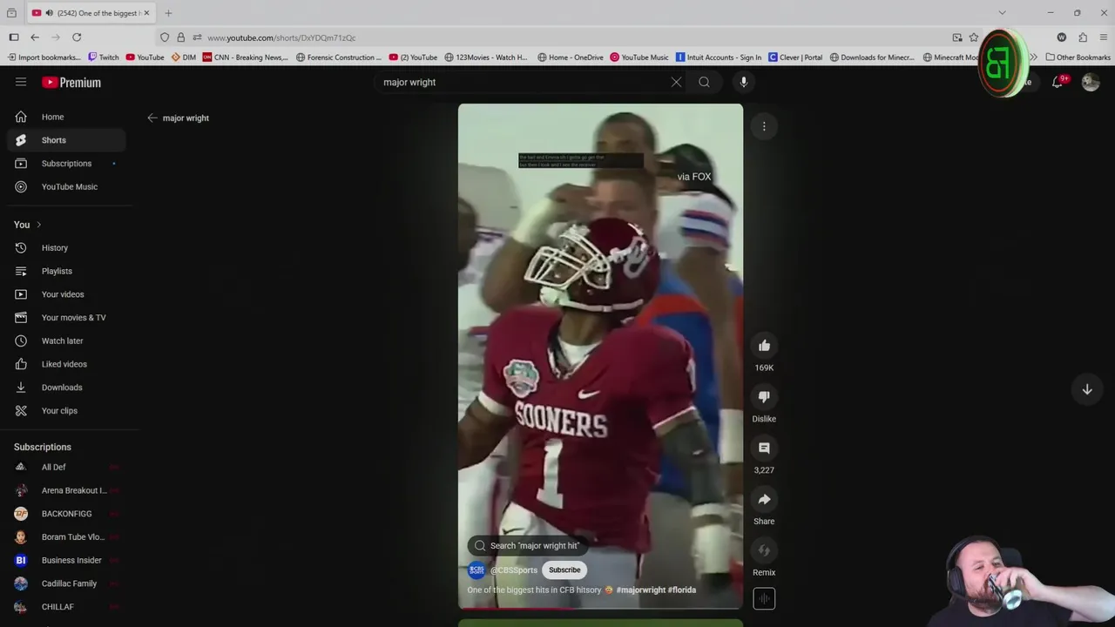Show more bookmarks overflow chevron

coord(1033,57)
